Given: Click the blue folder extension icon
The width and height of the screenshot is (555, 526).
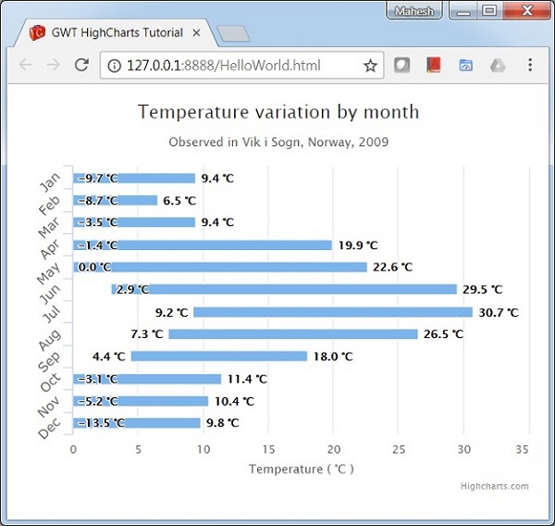Looking at the screenshot, I should coord(465,66).
